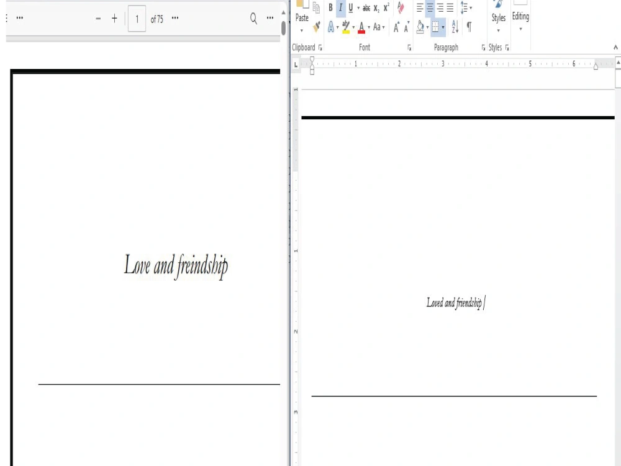Click PDF scrollbar up arrow
621x466 pixels.
pyautogui.click(x=283, y=12)
